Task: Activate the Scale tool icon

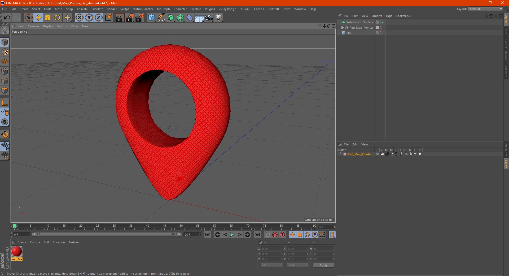Action: tap(48, 18)
